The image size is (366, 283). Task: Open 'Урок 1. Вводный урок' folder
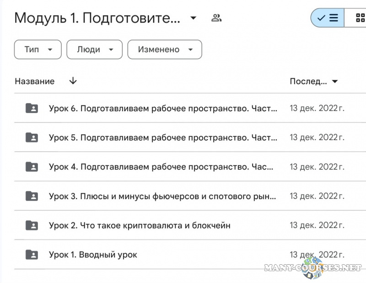pyautogui.click(x=92, y=255)
